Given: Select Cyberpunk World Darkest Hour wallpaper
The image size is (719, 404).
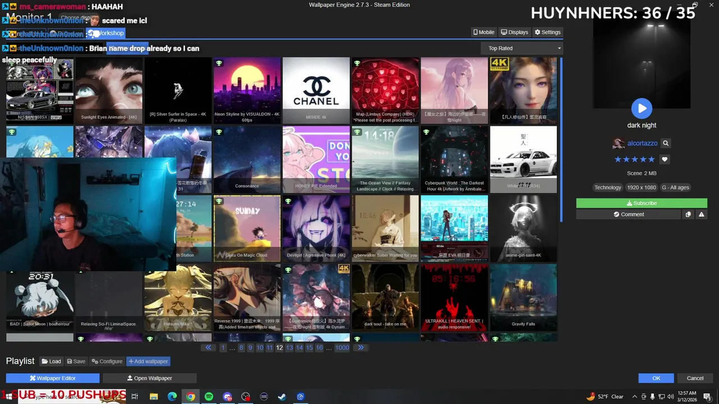Looking at the screenshot, I should (454, 159).
